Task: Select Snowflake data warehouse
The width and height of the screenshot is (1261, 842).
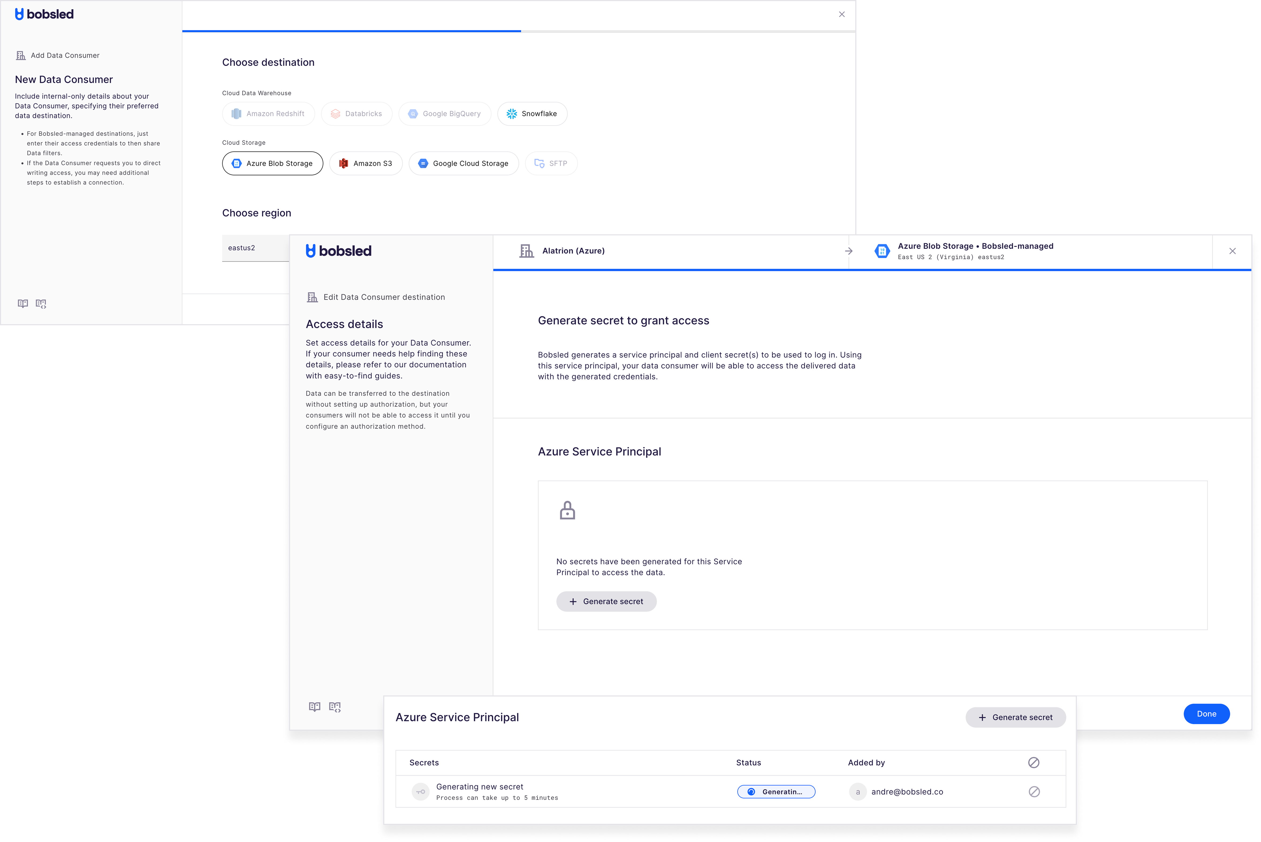Action: coord(532,114)
